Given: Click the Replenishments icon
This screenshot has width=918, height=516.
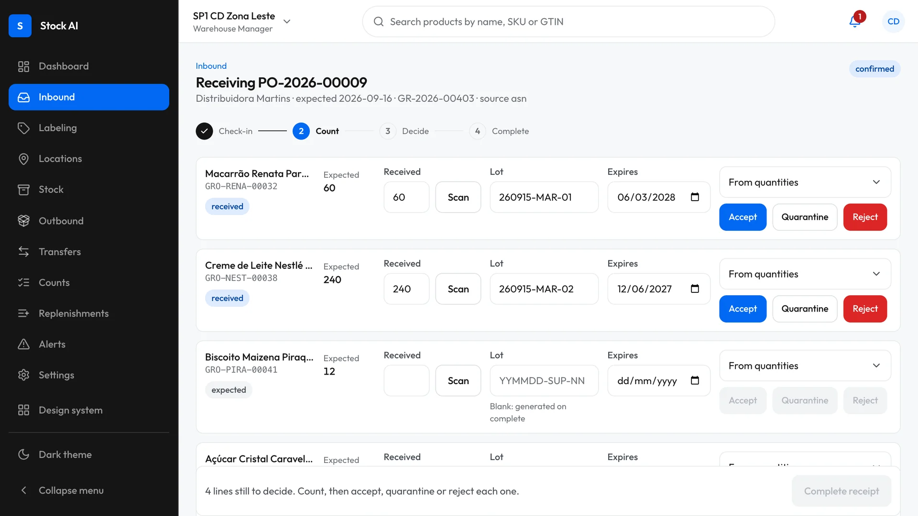Looking at the screenshot, I should tap(23, 313).
